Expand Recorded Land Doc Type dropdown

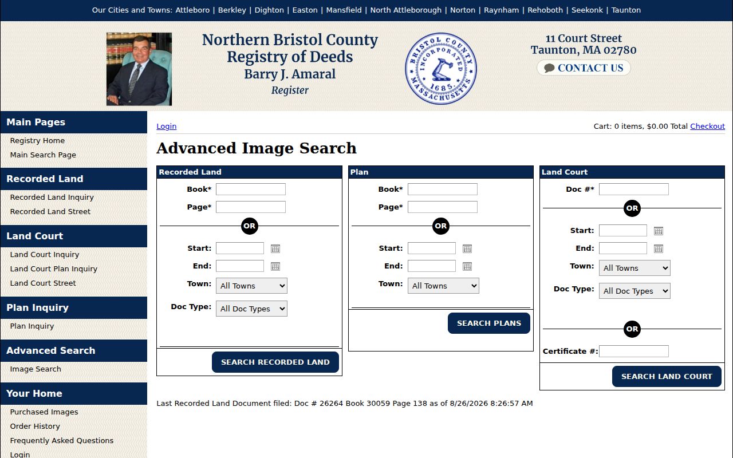251,309
